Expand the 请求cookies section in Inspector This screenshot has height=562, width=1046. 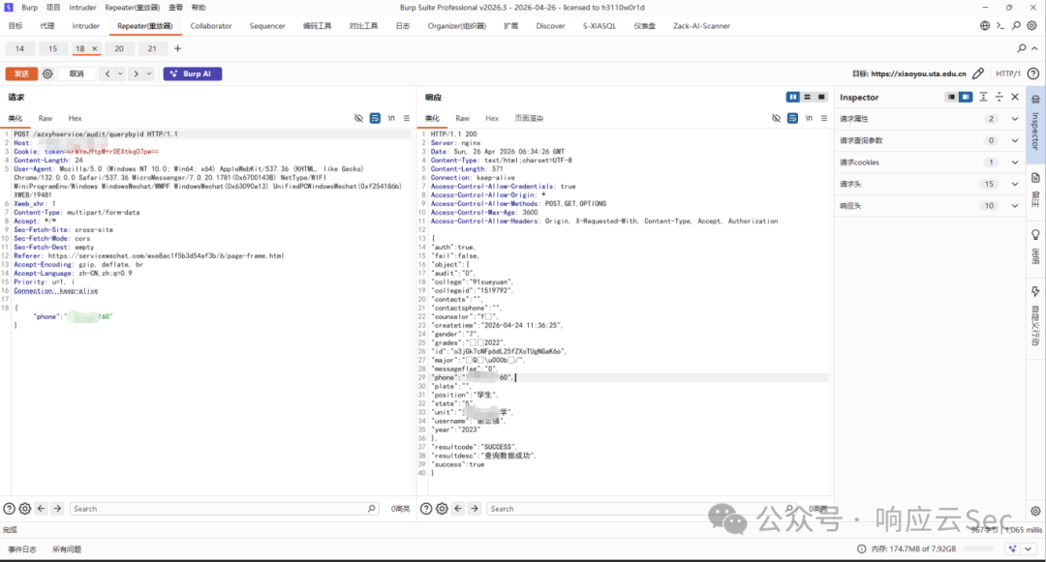click(x=1015, y=162)
